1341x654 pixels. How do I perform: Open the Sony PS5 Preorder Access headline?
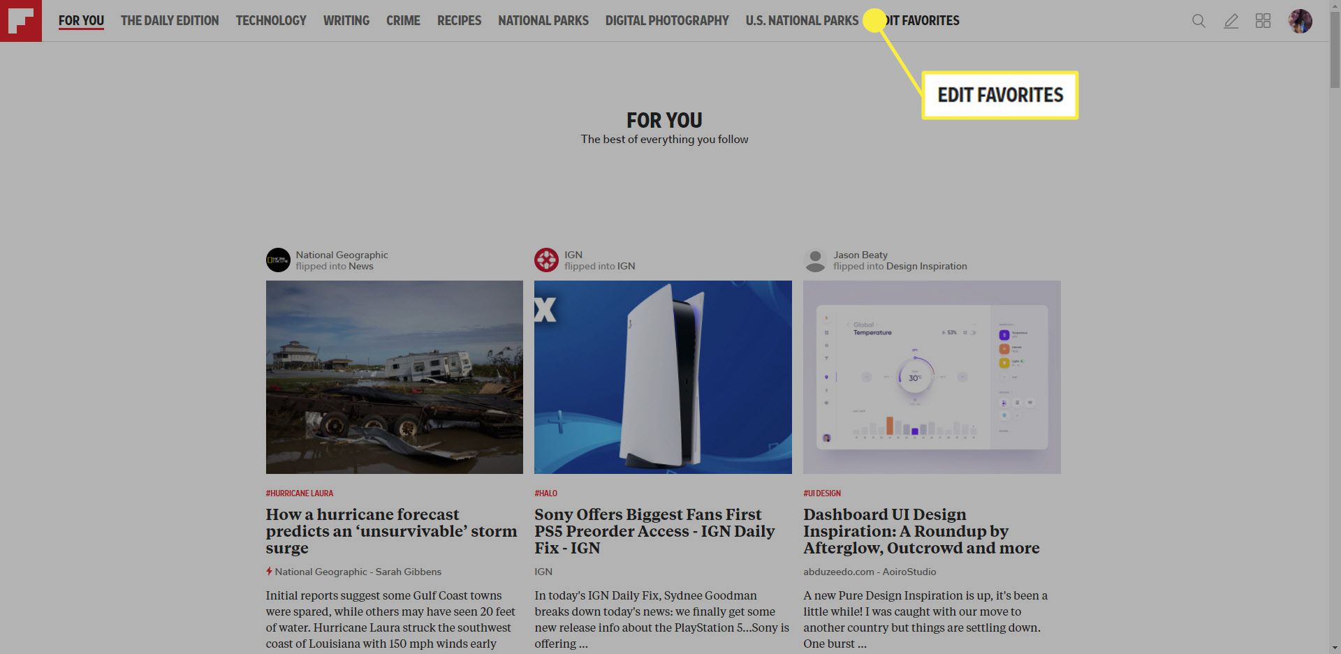pos(654,531)
